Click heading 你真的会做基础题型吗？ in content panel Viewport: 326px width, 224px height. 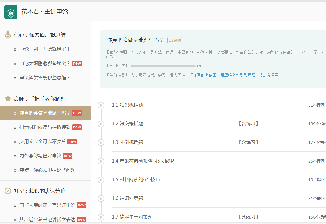135,40
